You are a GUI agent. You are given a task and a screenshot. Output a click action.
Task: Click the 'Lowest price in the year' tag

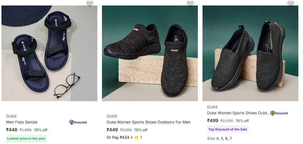[26, 138]
